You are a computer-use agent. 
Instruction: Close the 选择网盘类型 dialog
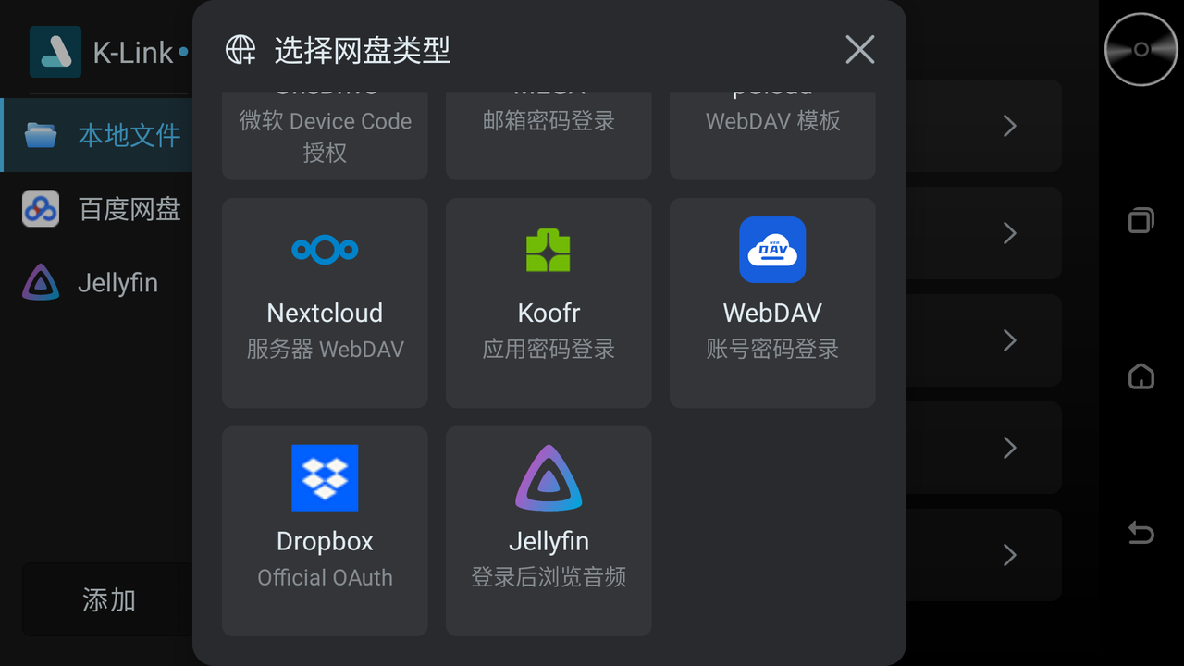click(860, 50)
